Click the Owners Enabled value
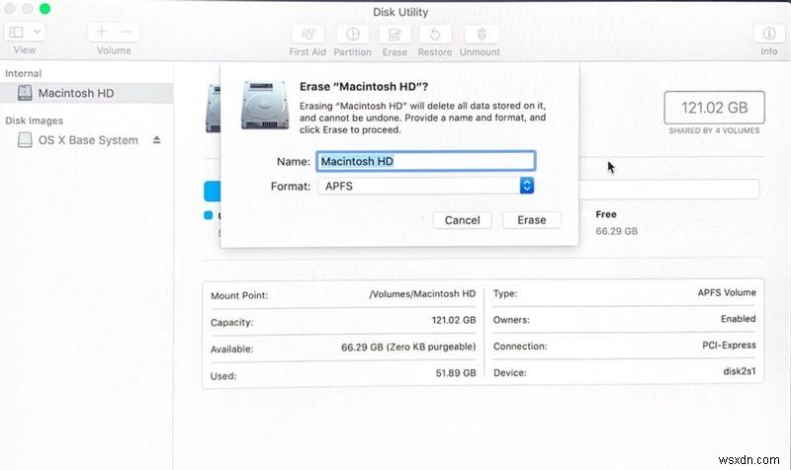The width and height of the screenshot is (791, 470). pyautogui.click(x=738, y=319)
